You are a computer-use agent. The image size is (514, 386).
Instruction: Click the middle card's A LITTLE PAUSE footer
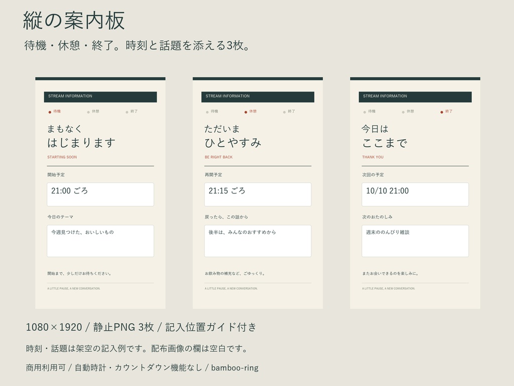click(x=231, y=288)
